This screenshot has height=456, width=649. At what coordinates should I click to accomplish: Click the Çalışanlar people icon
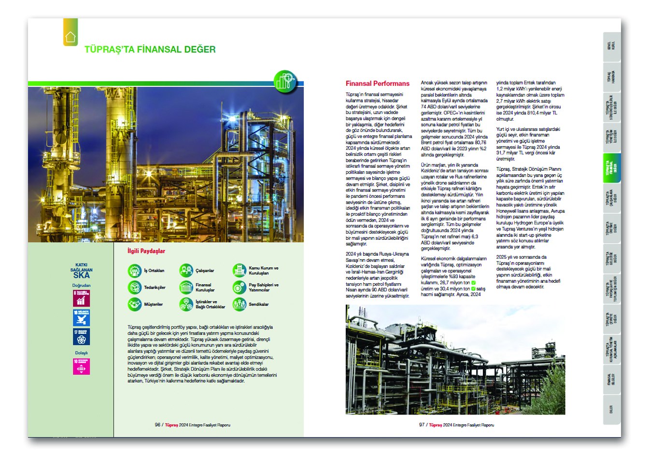(186, 271)
